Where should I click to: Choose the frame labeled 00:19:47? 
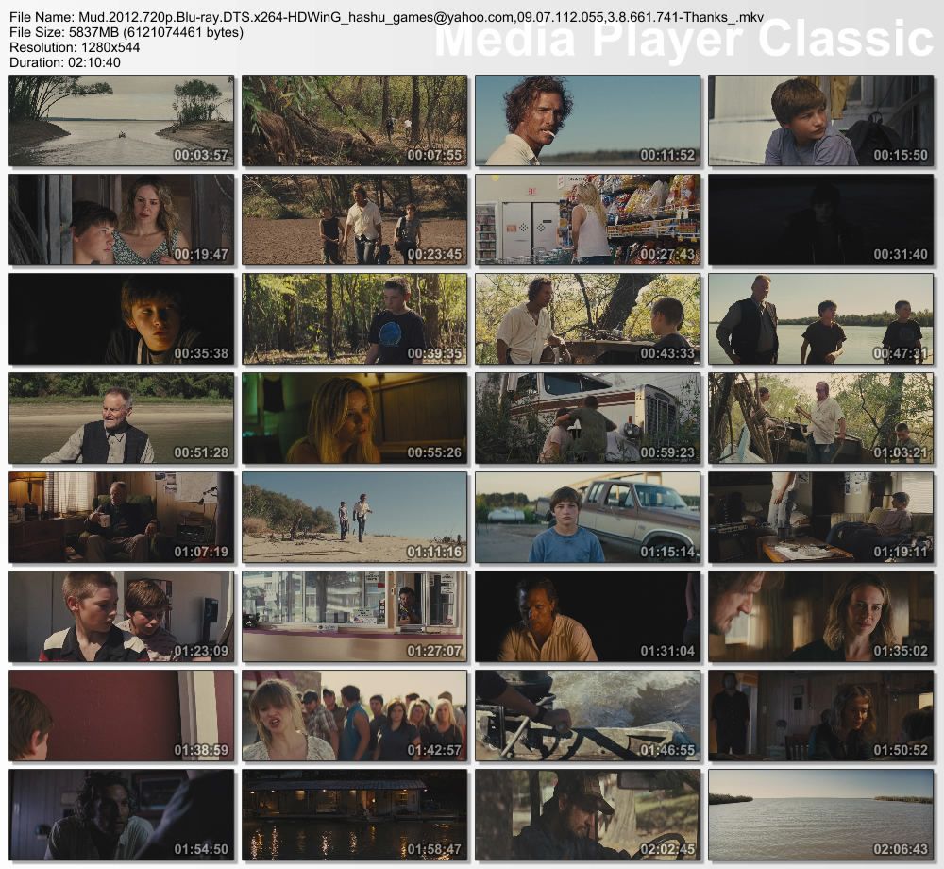coord(122,220)
